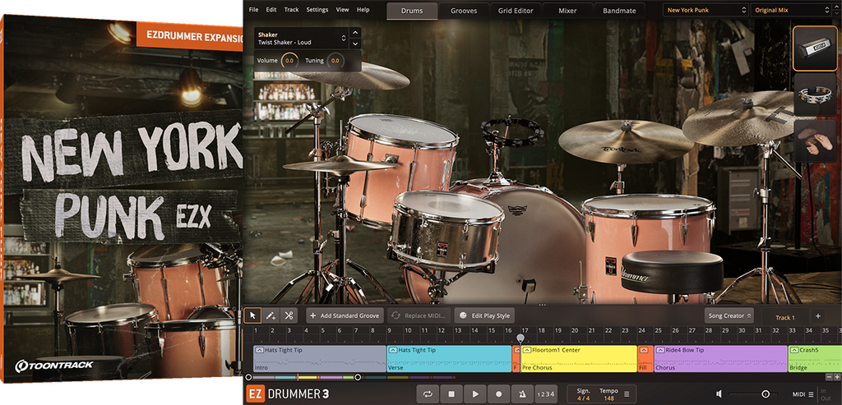Screen dimensions: 842x405
Task: Open the New York Punk library dropdown
Action: point(705,10)
